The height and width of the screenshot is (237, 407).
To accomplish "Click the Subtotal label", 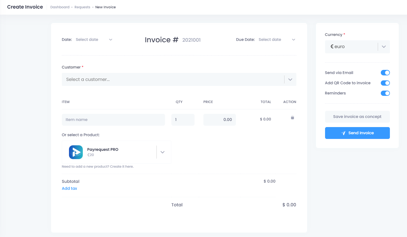I will pos(71,181).
